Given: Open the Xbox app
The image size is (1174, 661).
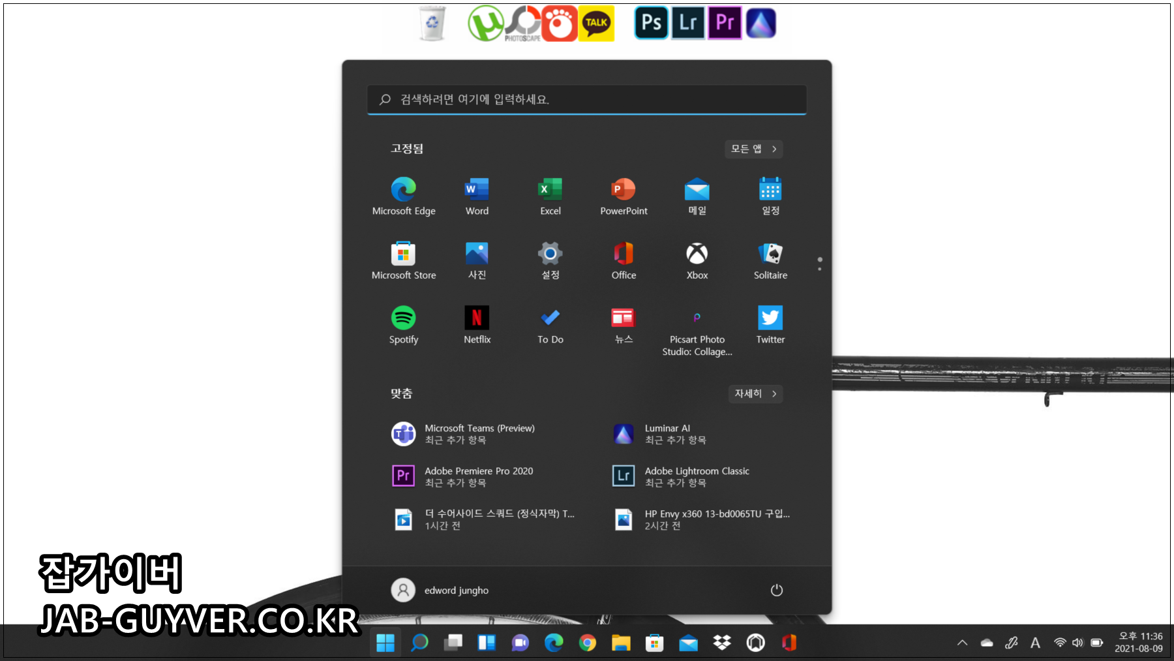Looking at the screenshot, I should 697,260.
